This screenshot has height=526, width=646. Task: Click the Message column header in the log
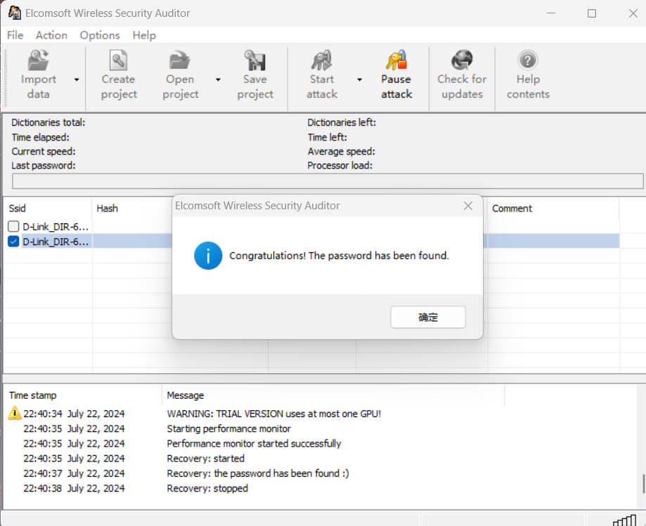pyautogui.click(x=333, y=395)
